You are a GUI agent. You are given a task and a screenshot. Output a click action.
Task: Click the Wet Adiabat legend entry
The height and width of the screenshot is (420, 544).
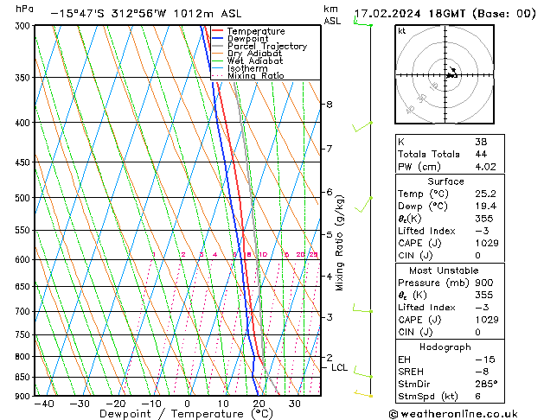pyautogui.click(x=247, y=60)
